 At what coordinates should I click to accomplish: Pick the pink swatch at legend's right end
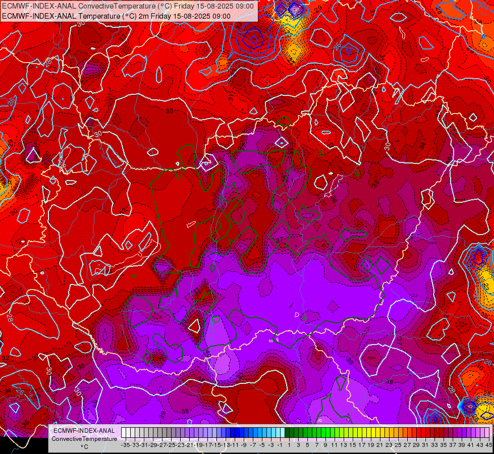coord(486,432)
